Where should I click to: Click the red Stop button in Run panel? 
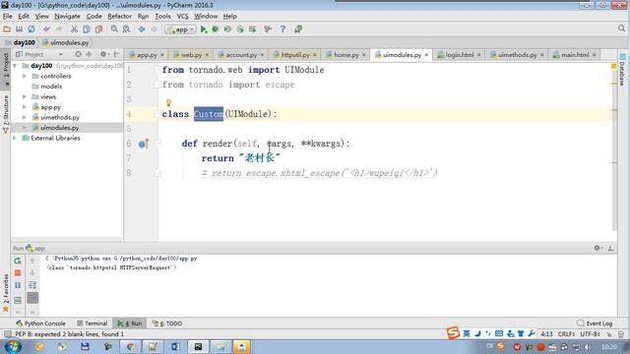[x=18, y=273]
